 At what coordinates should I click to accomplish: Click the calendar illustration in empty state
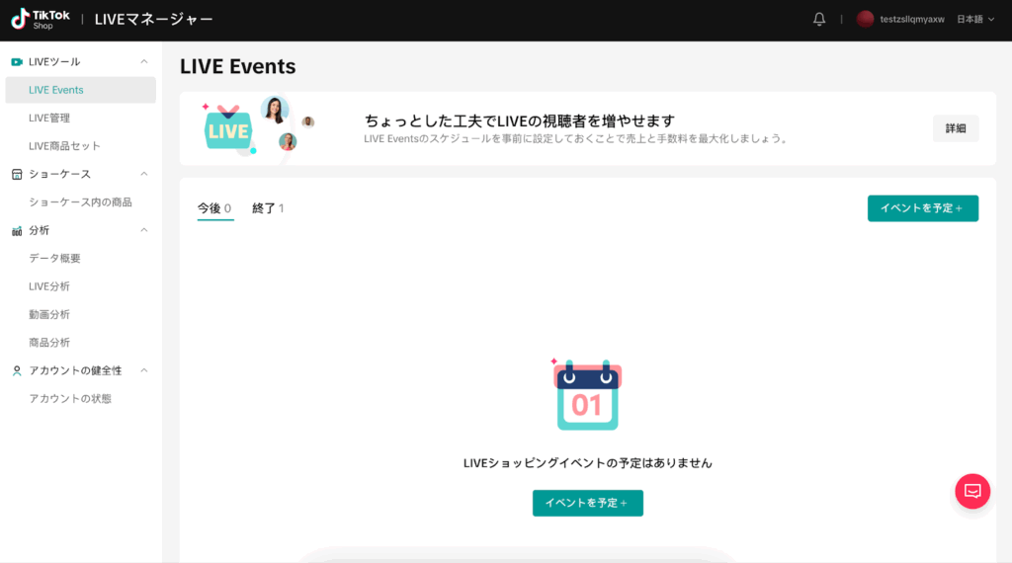(587, 394)
